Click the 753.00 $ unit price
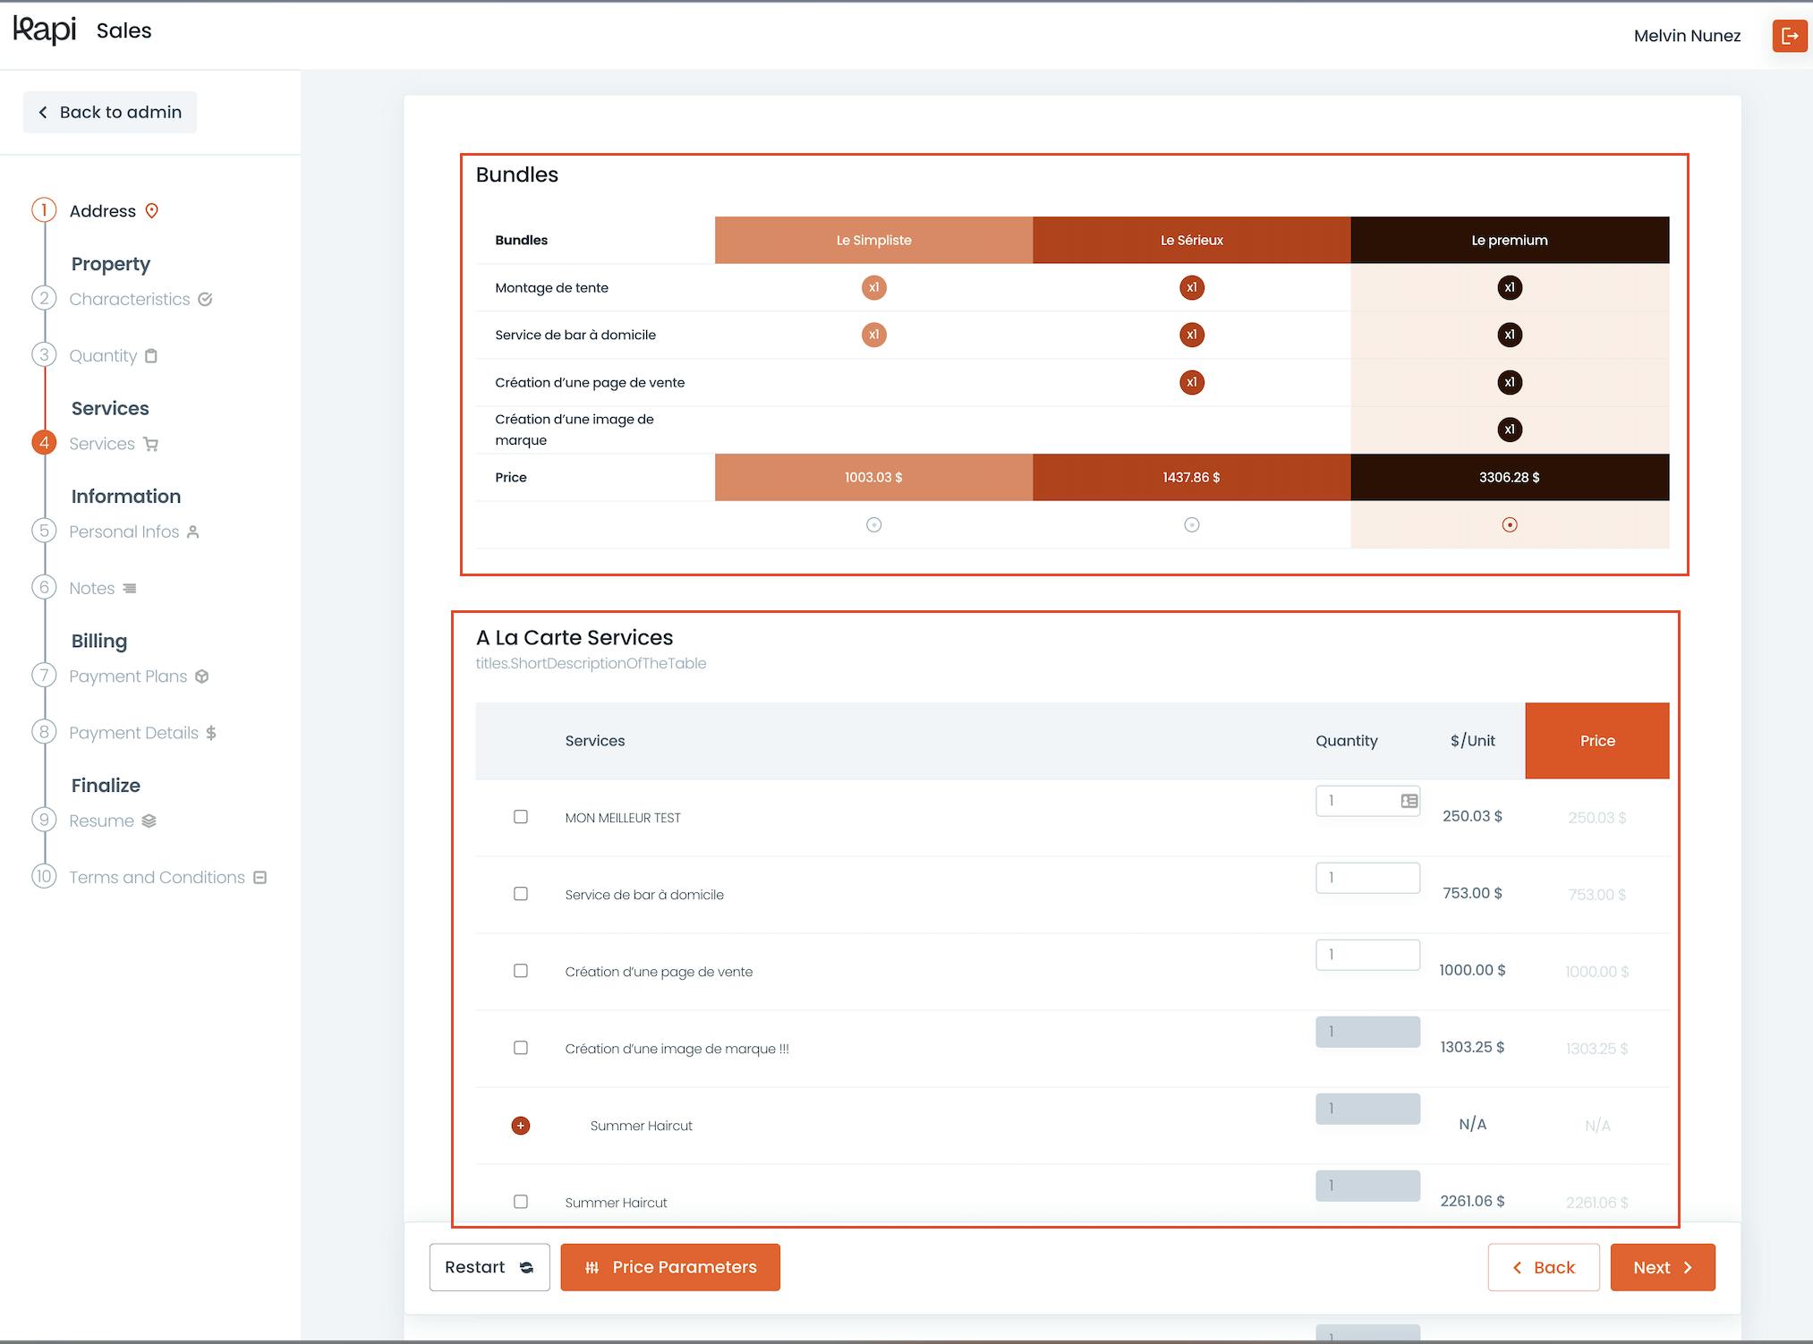 [x=1472, y=893]
